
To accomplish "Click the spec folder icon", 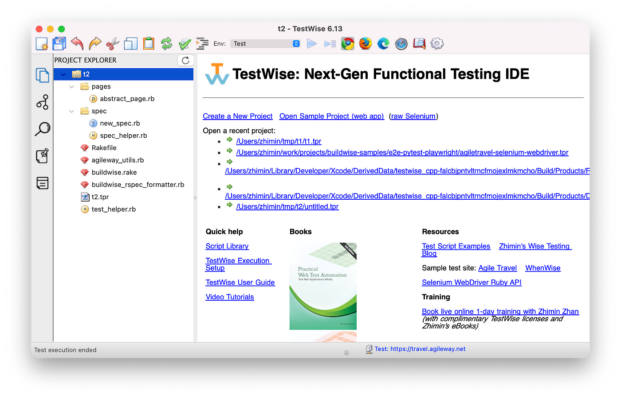I will [x=85, y=111].
